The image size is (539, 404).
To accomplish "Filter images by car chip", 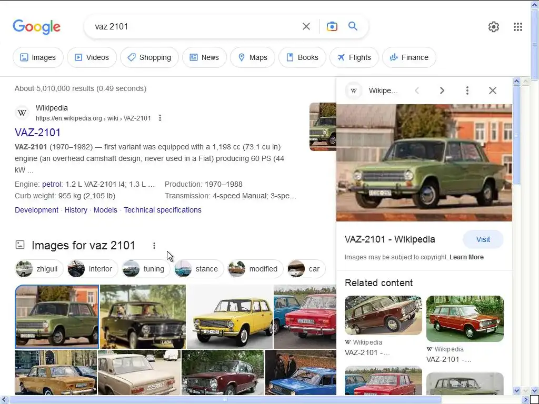I will point(306,269).
